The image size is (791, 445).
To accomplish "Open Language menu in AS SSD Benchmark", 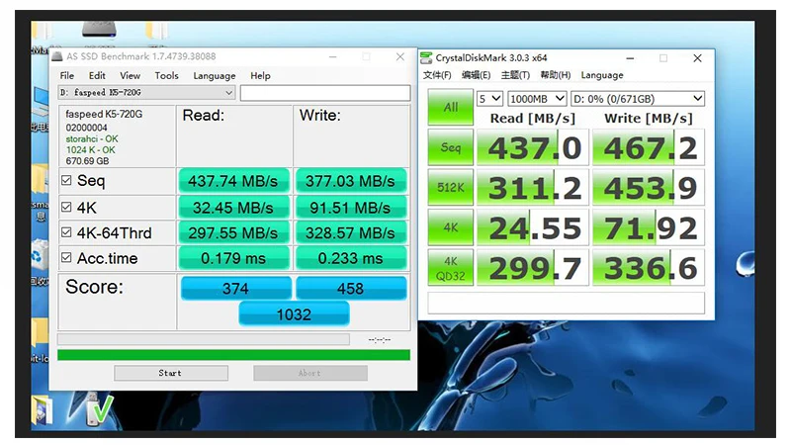I will [x=214, y=76].
